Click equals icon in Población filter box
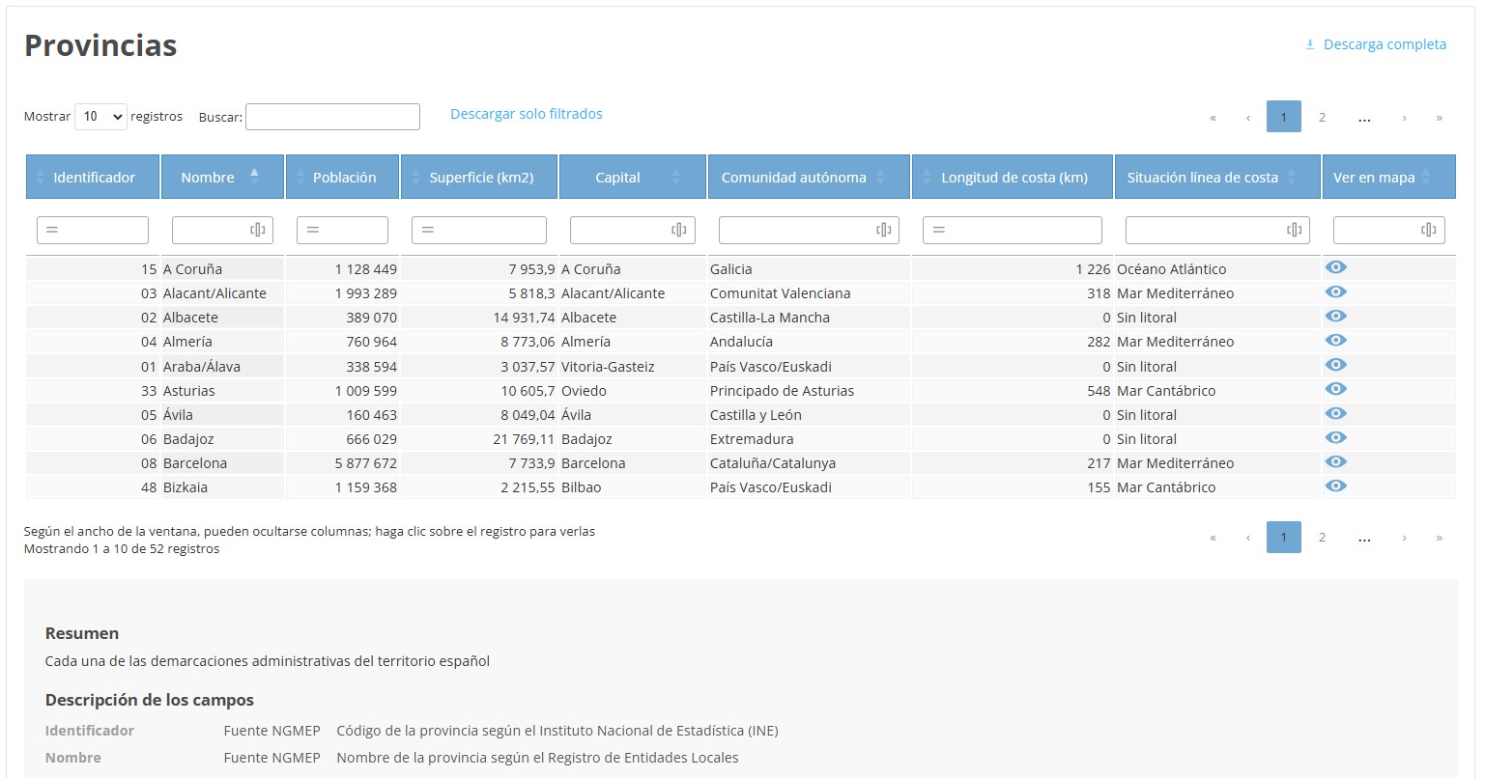This screenshot has height=778, width=1485. pos(313,230)
